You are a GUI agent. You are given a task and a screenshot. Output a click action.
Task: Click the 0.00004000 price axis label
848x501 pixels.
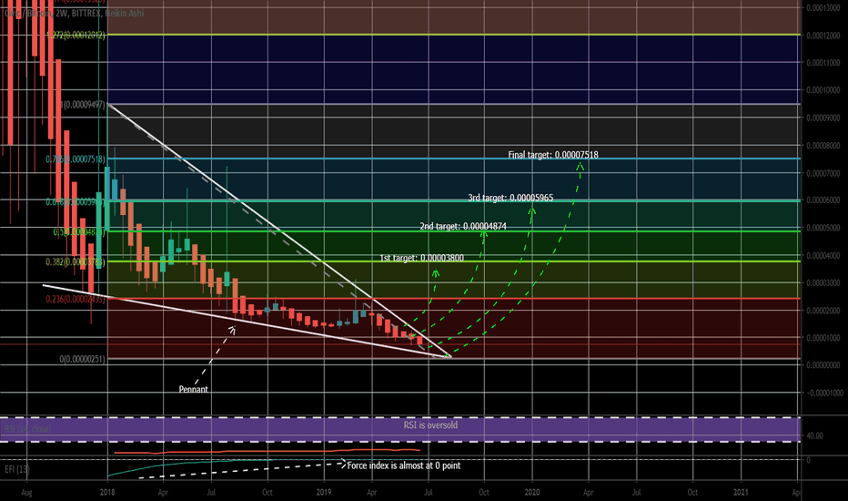[823, 255]
